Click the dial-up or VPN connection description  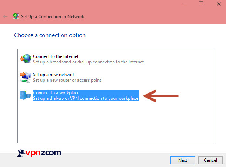point(86,98)
